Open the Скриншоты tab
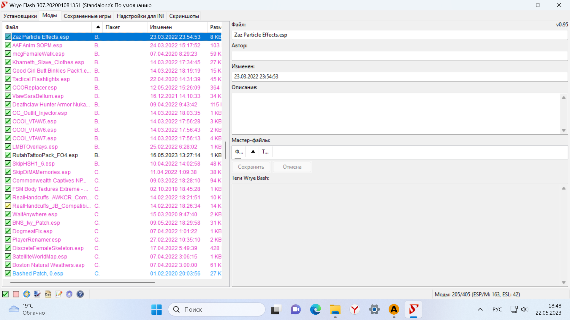Screen dimensions: 570x320 coord(184,16)
